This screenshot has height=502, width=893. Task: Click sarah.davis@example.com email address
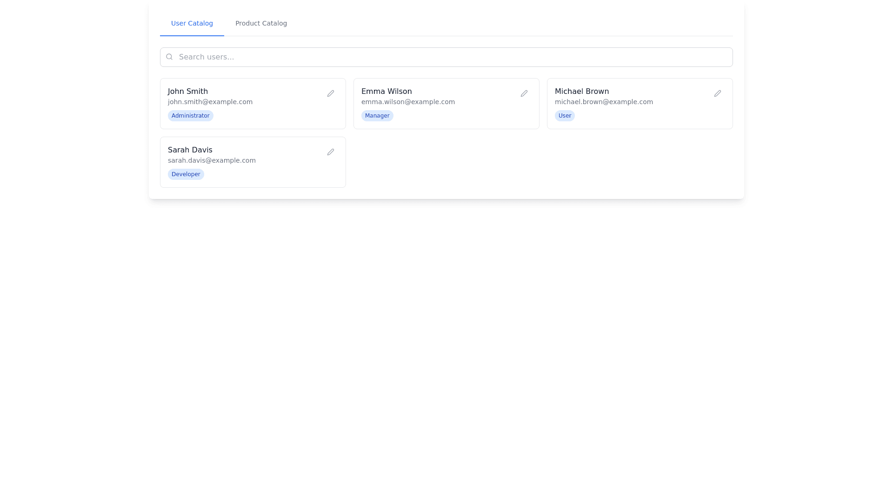212,160
